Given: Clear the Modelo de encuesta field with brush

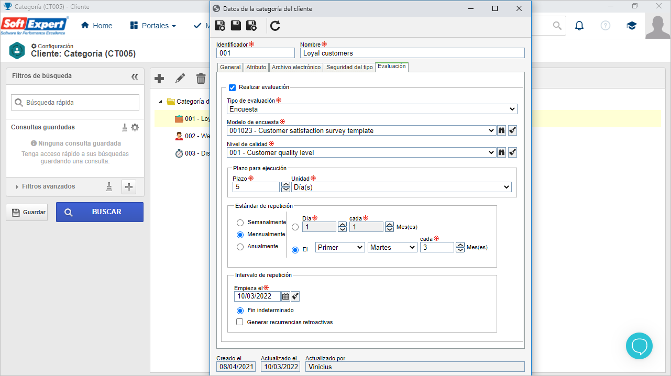Looking at the screenshot, I should tap(513, 131).
